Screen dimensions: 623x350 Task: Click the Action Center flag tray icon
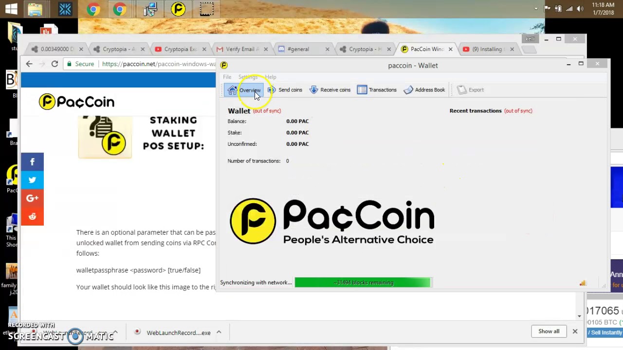pyautogui.click(x=547, y=9)
